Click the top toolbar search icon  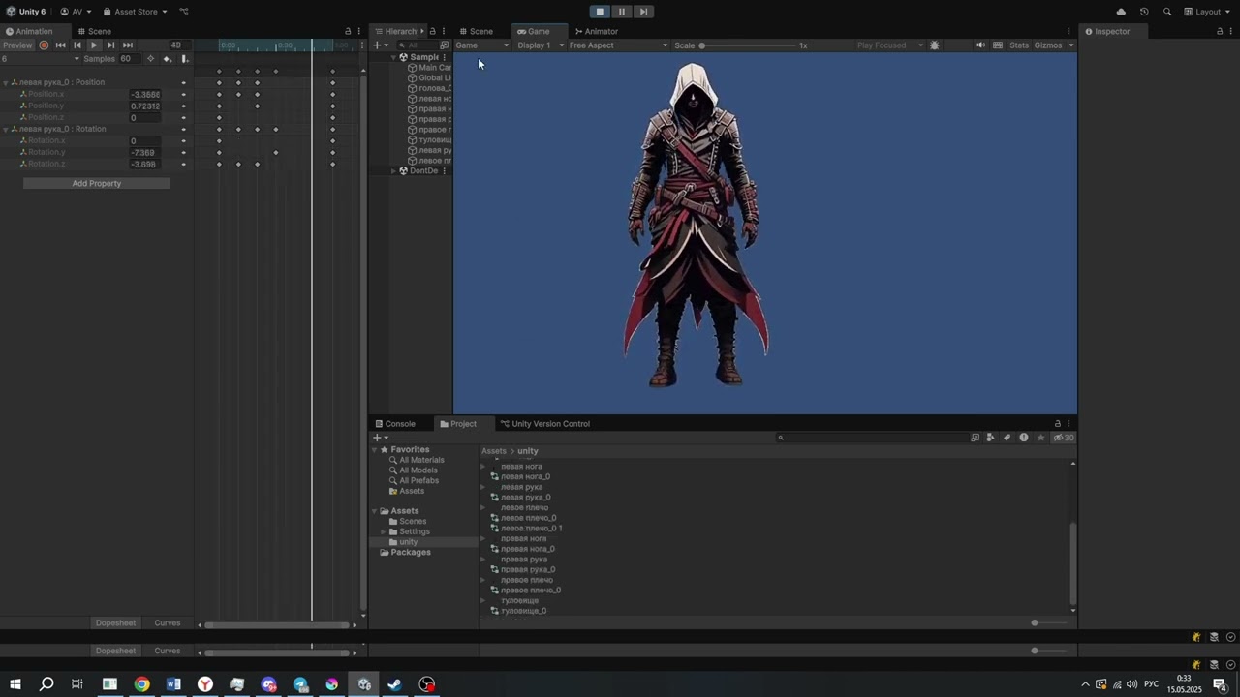[x=1167, y=12]
